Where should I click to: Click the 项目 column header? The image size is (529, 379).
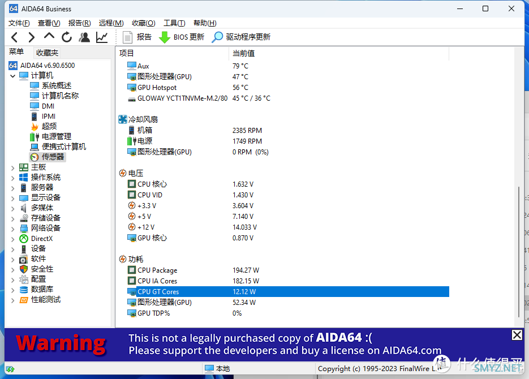pyautogui.click(x=173, y=53)
